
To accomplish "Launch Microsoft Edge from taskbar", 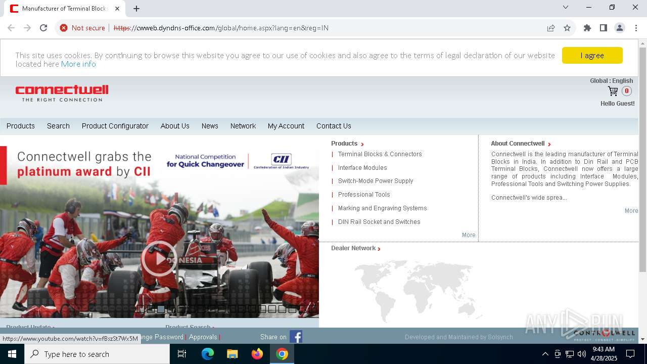I will point(208,354).
